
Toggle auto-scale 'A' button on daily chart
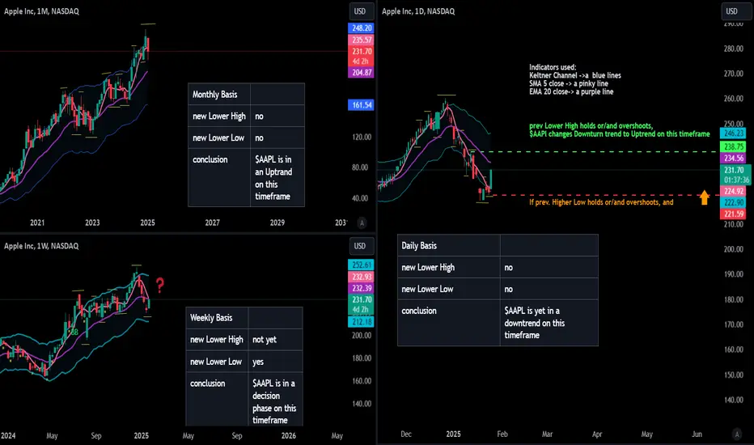coord(737,434)
